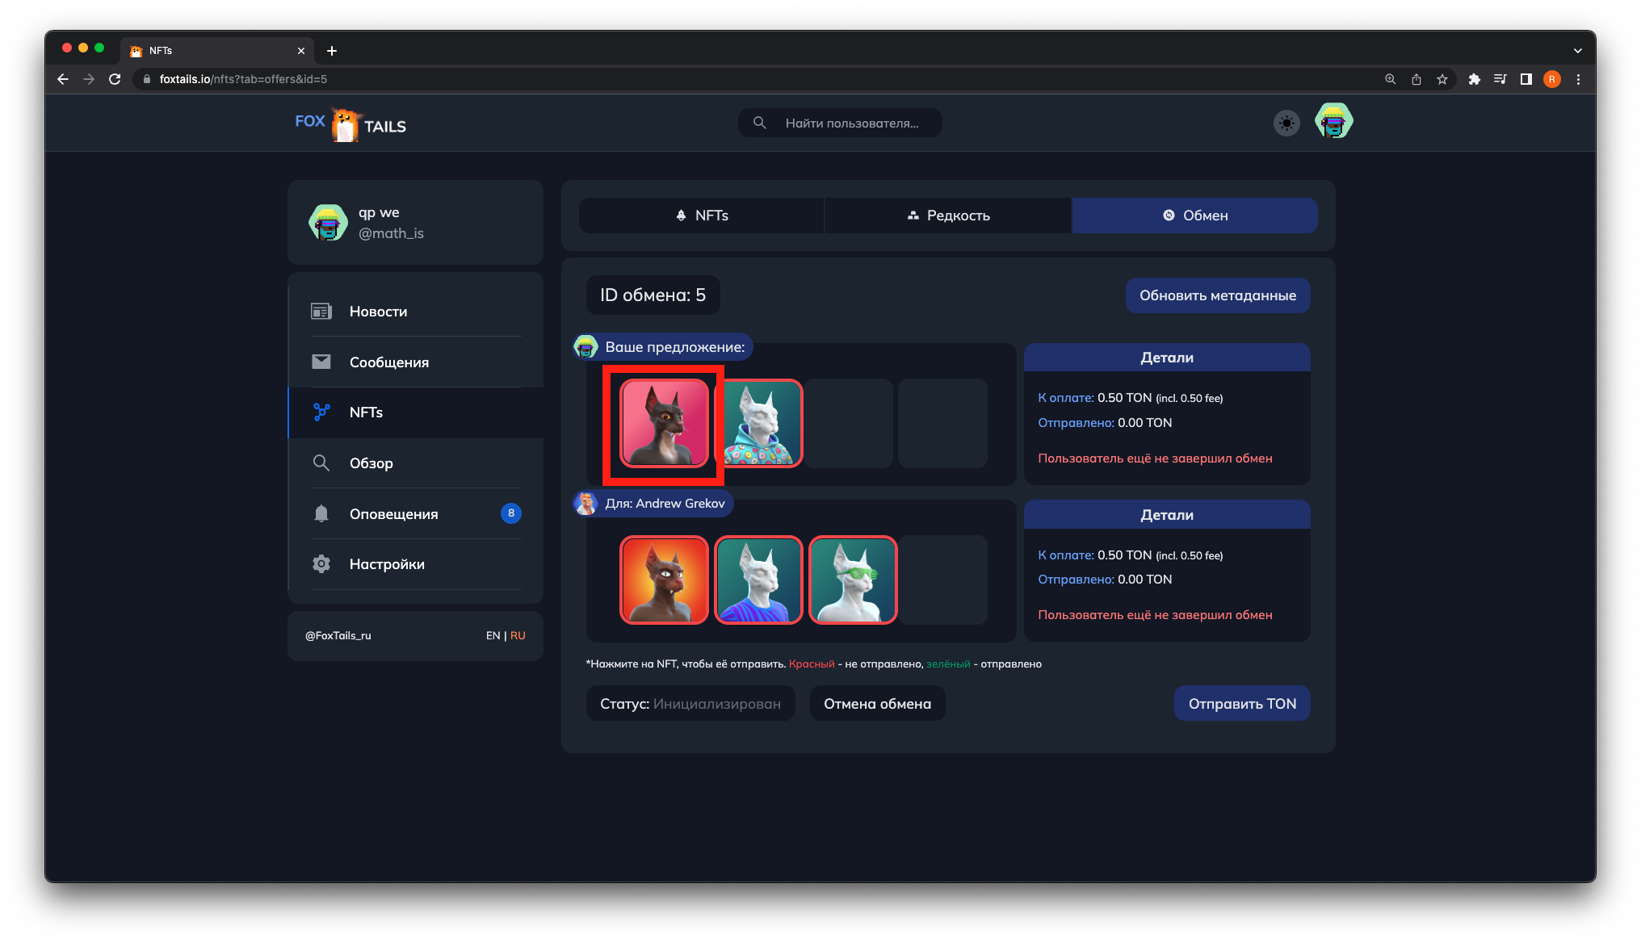The height and width of the screenshot is (942, 1641).
Task: Open Новости in the sidebar
Action: tap(378, 312)
